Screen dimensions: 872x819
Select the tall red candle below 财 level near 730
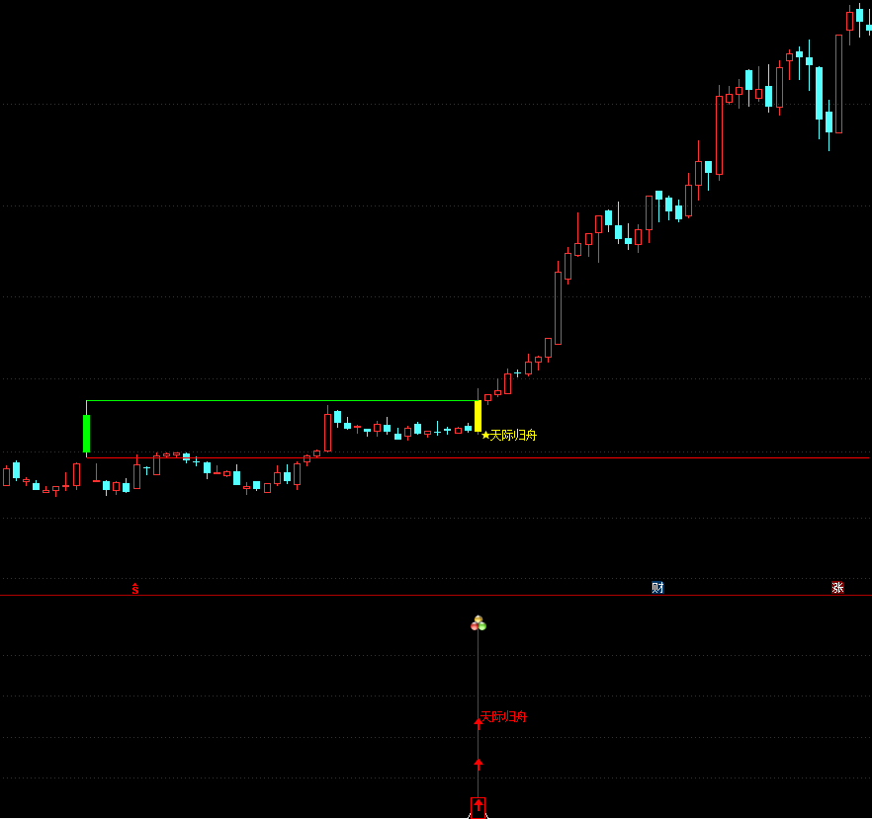719,135
